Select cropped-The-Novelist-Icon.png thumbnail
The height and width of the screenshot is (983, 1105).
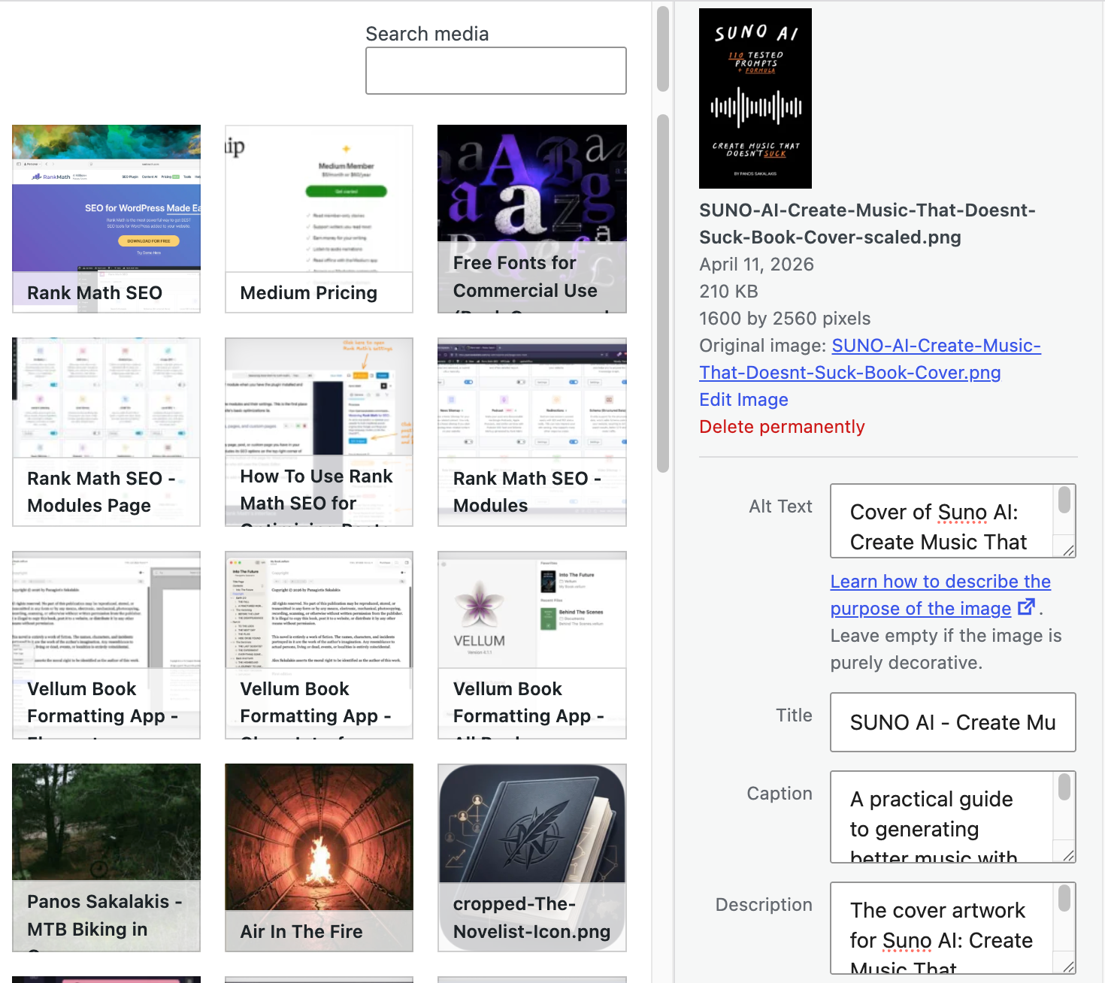531,857
